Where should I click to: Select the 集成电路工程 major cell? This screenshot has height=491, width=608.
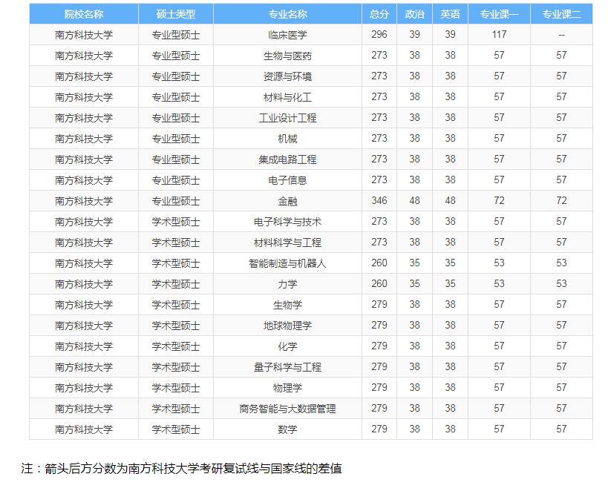click(x=287, y=159)
